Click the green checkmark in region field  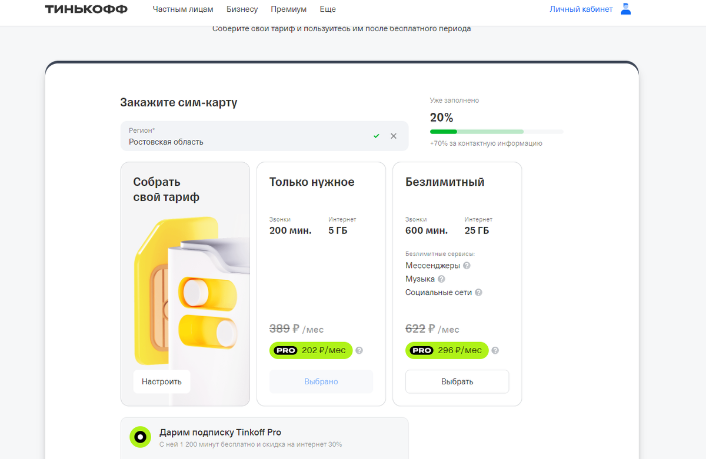pyautogui.click(x=377, y=136)
